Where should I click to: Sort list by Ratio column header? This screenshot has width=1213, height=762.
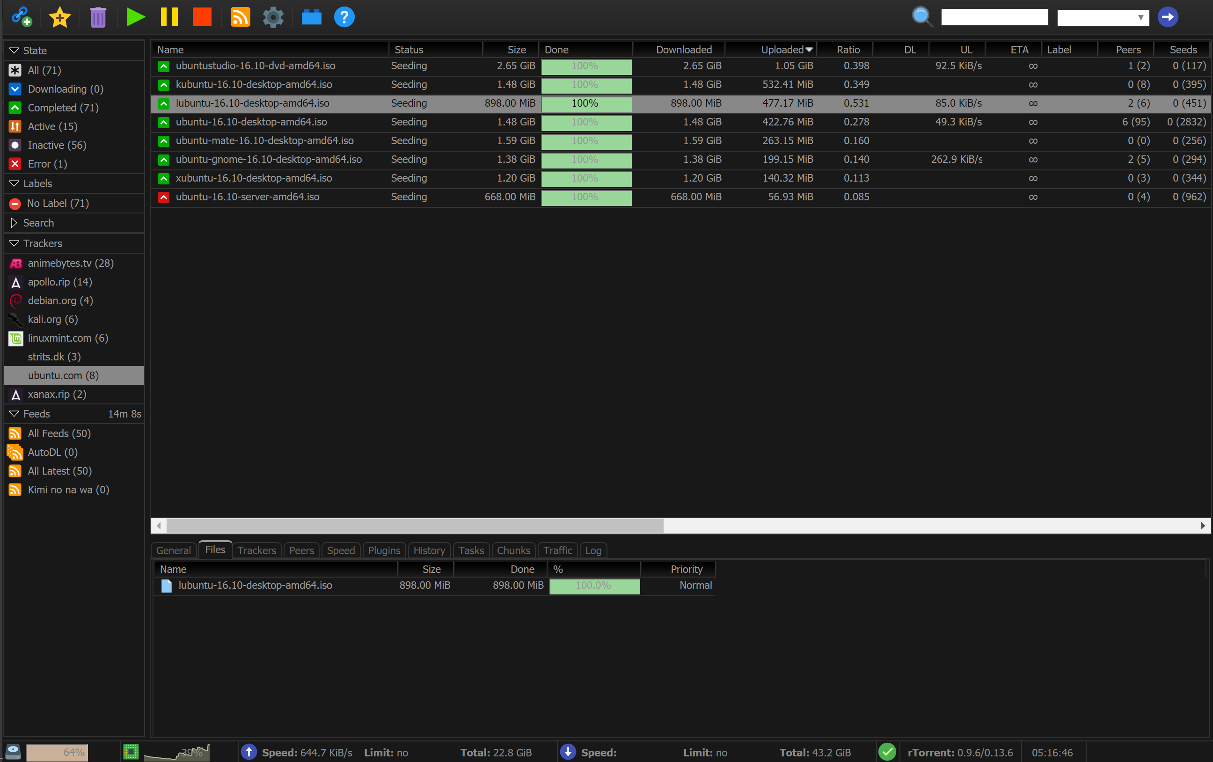[x=848, y=50]
